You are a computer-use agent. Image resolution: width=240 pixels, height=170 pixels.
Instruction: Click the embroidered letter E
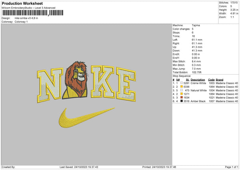[x=126, y=85]
